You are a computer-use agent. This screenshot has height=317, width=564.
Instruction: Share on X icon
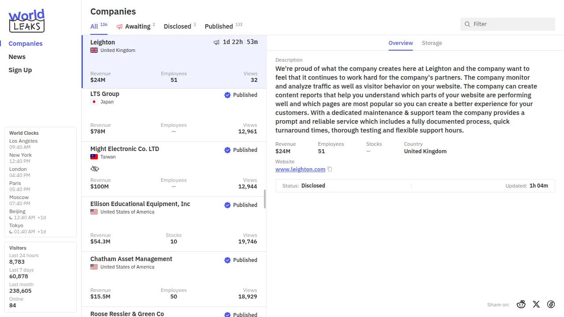tap(536, 304)
